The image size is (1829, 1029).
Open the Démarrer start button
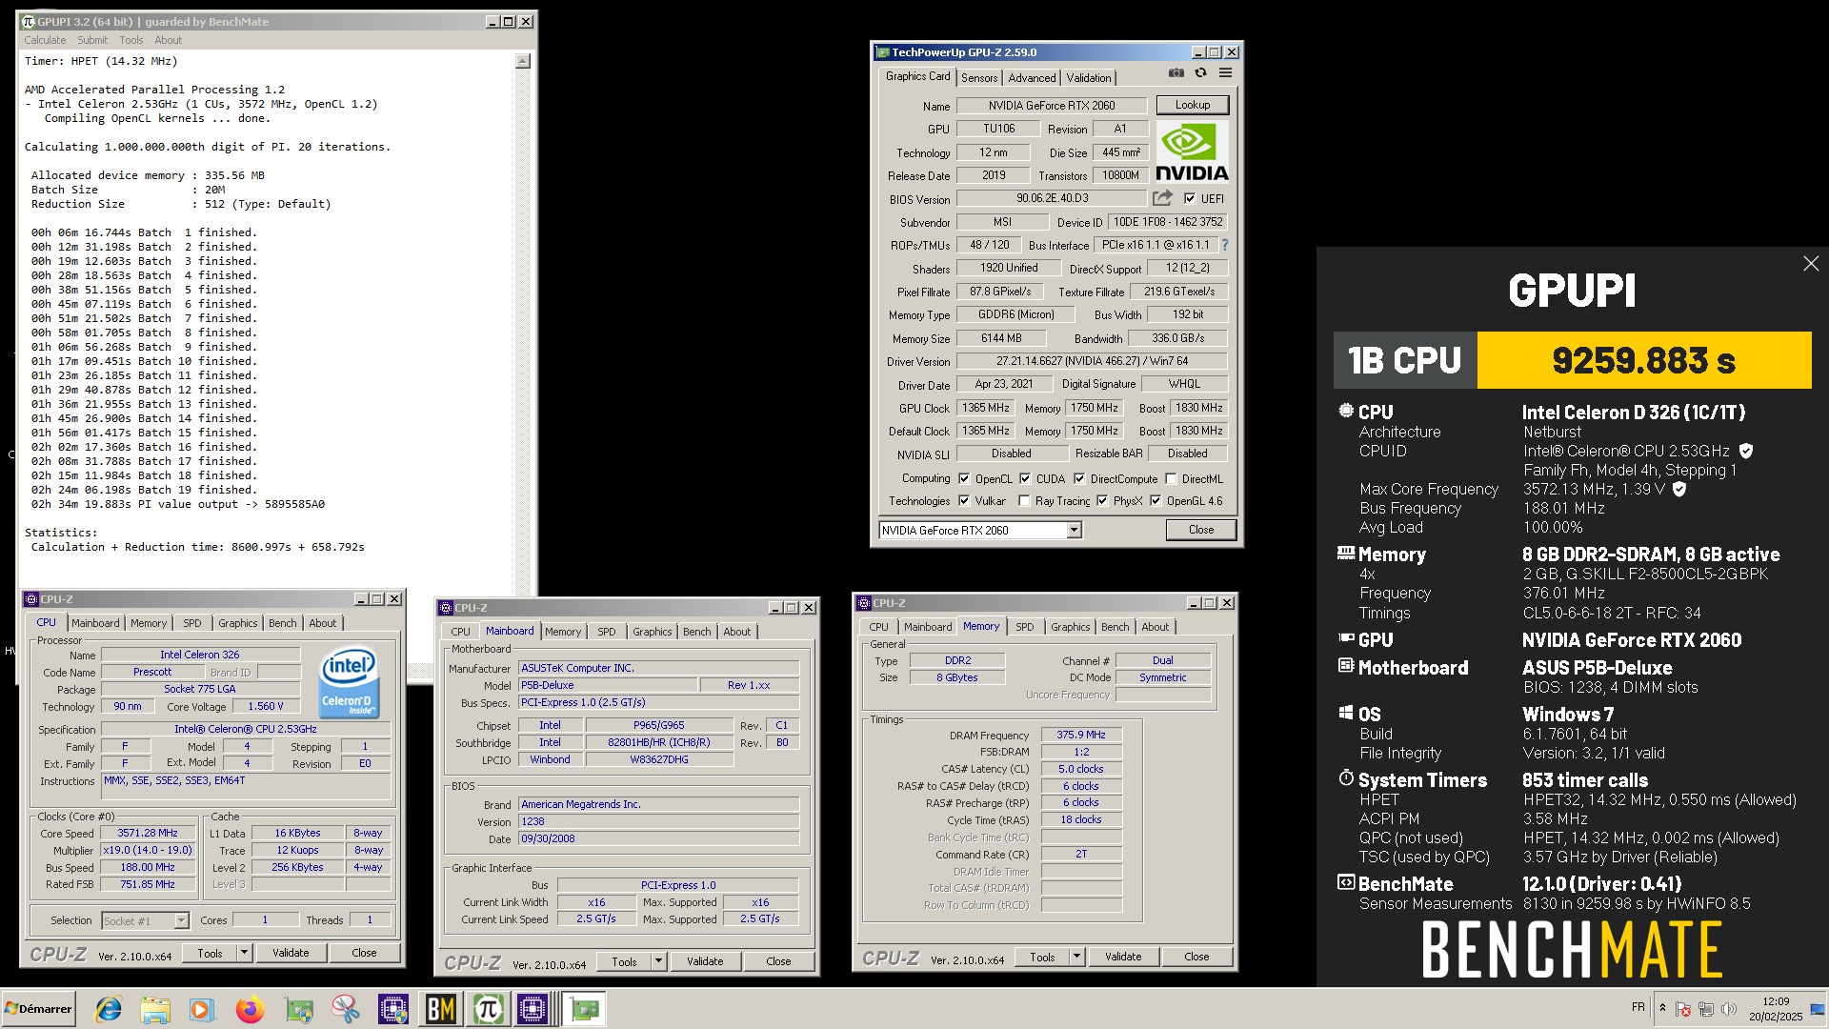[38, 1009]
